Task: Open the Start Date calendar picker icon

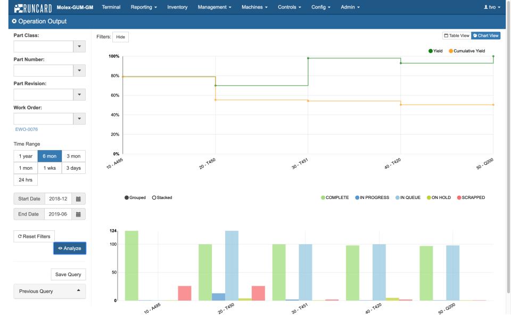Action: tap(77, 198)
